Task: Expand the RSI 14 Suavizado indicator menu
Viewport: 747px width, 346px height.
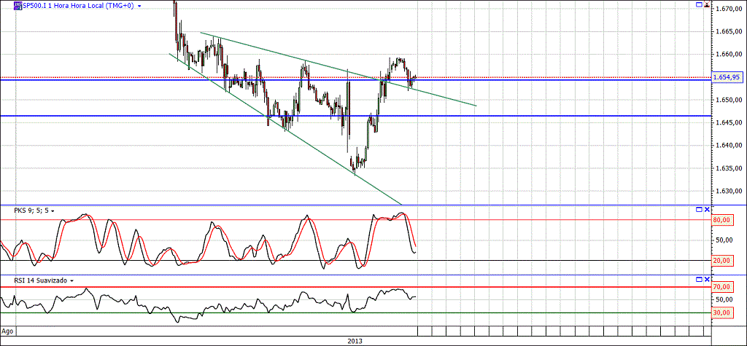Action: [x=71, y=280]
